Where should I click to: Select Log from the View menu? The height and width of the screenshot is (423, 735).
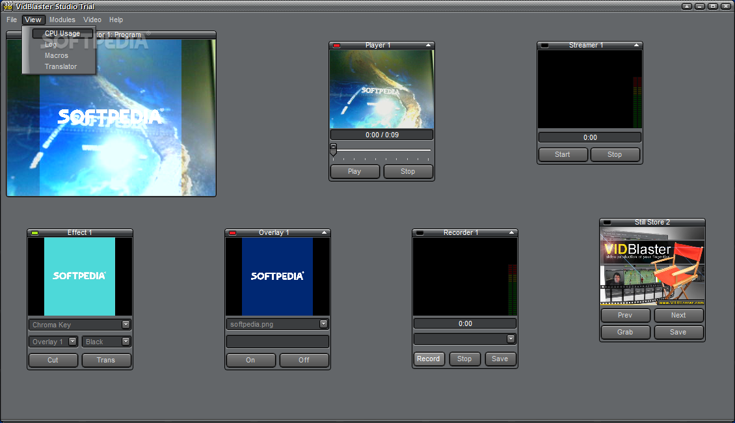pyautogui.click(x=51, y=44)
